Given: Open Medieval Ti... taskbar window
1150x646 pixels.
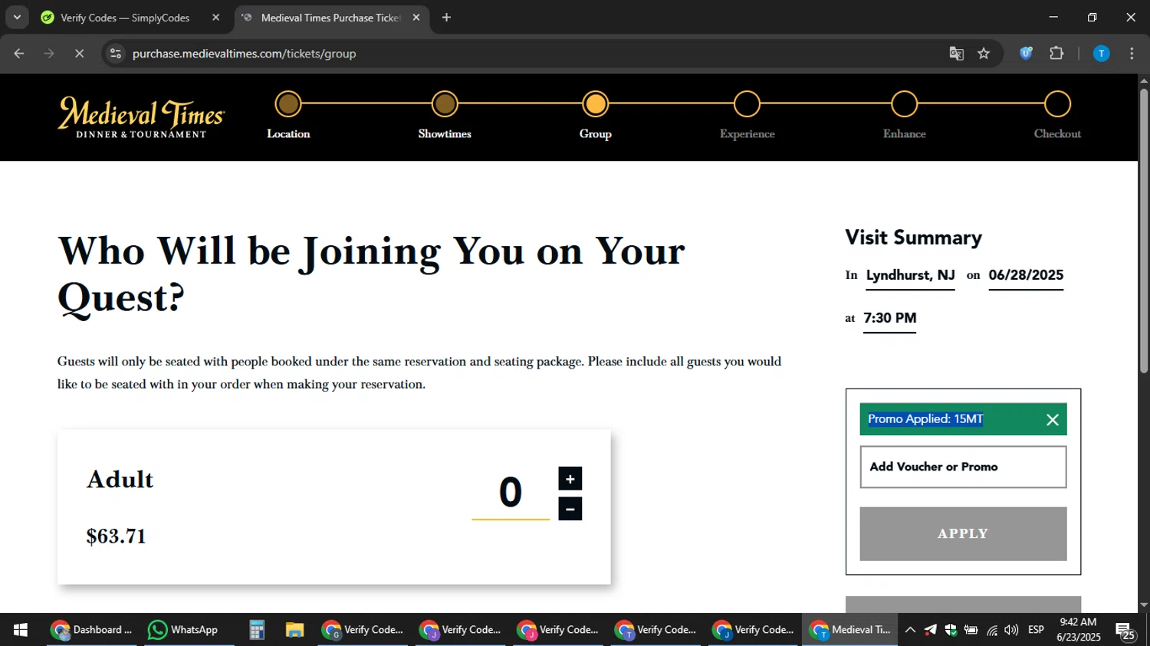Looking at the screenshot, I should [849, 630].
